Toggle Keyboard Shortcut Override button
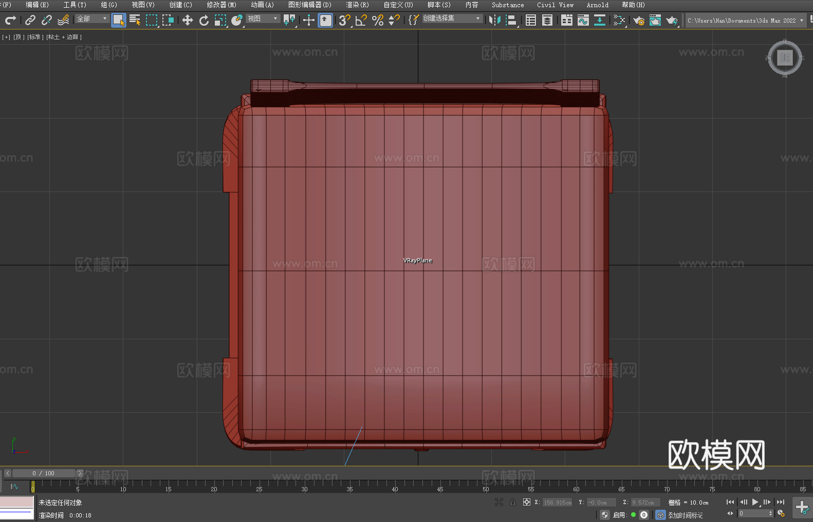The image size is (813, 522). (325, 21)
